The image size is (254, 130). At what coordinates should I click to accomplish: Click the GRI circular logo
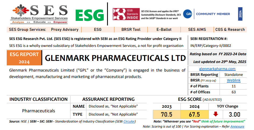[188, 14]
